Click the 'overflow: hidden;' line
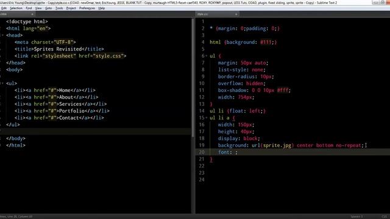Screen dimensions: 390x219 pyautogui.click(x=242, y=83)
